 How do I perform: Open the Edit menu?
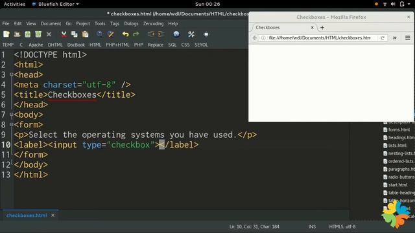coord(18,23)
